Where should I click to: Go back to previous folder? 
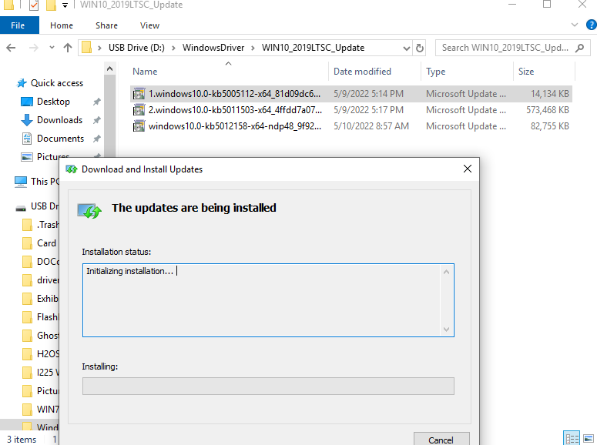pos(11,48)
